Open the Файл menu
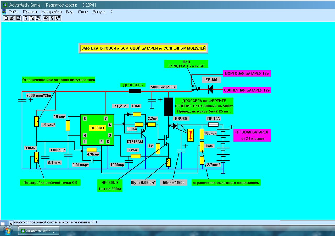The image size is (335, 236). (13, 12)
